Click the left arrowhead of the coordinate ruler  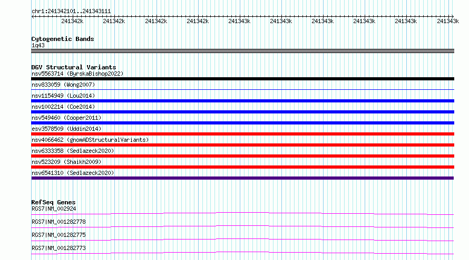[33, 16]
